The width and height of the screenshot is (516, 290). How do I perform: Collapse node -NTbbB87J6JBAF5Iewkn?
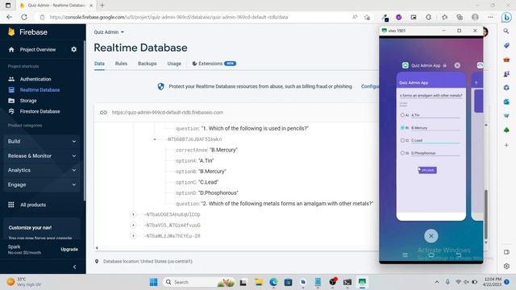click(155, 139)
